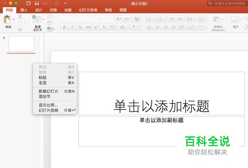
Task: Click the Picture (图片) icon
Action: pyautogui.click(x=235, y=20)
